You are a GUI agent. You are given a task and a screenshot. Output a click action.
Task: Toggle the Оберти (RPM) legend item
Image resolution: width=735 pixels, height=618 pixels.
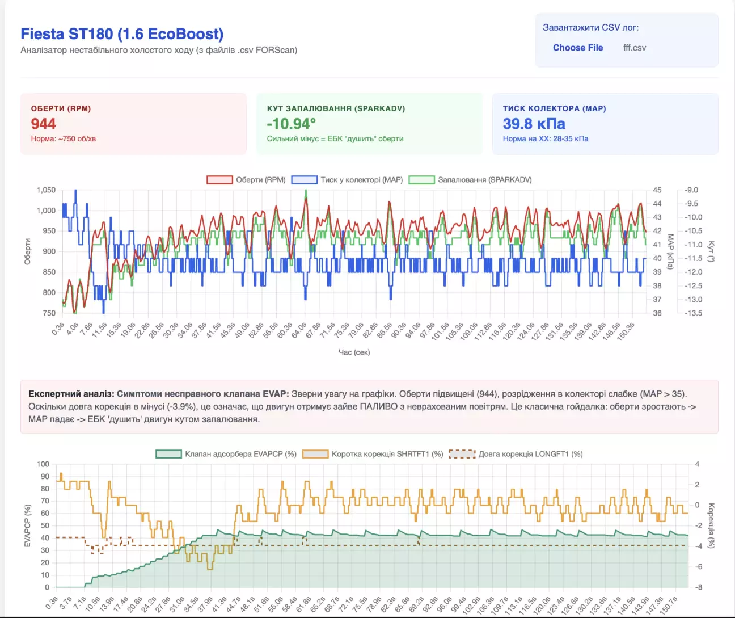point(246,180)
